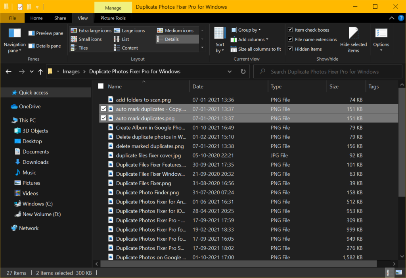Expand Add columns dropdown
The height and width of the screenshot is (278, 406).
tap(249, 39)
